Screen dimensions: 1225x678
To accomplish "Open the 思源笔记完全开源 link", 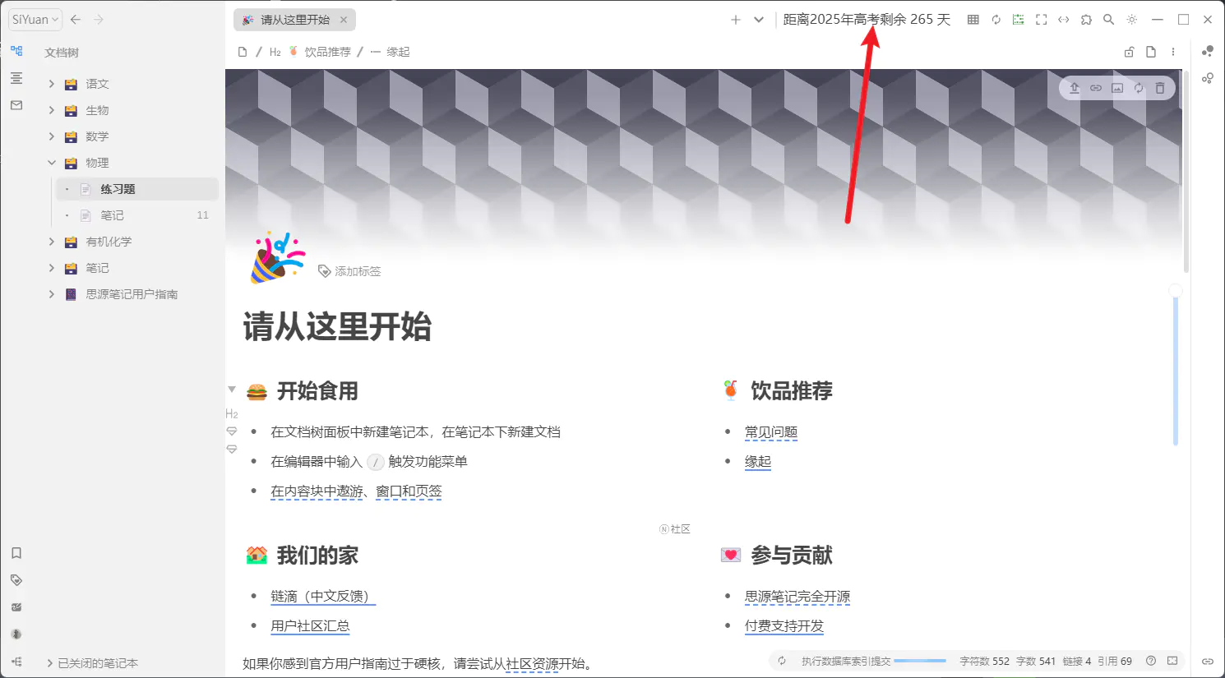I will tap(797, 597).
